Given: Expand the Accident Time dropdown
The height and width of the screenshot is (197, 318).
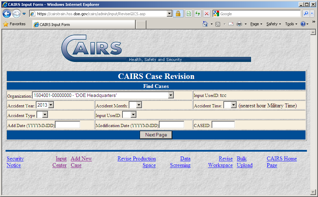Looking at the screenshot, I should point(233,105).
